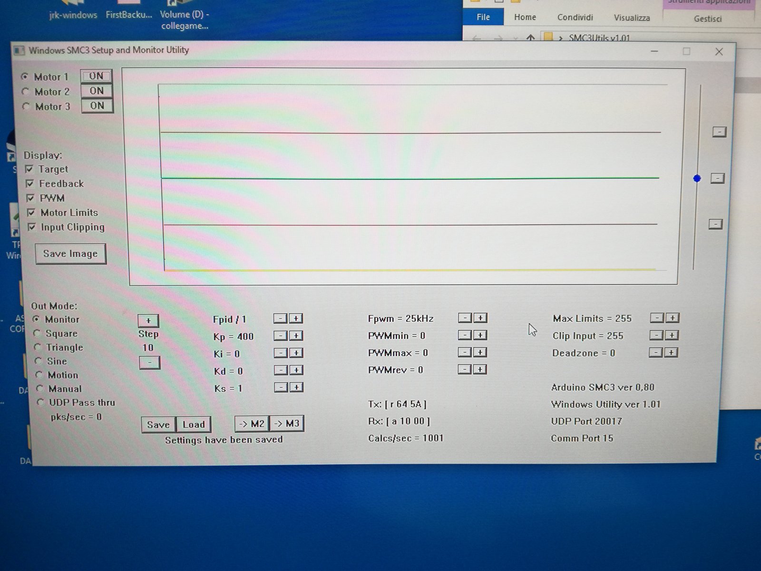Screen dimensions: 761x571
Task: Increase Ks with plus button
Action: pos(297,387)
